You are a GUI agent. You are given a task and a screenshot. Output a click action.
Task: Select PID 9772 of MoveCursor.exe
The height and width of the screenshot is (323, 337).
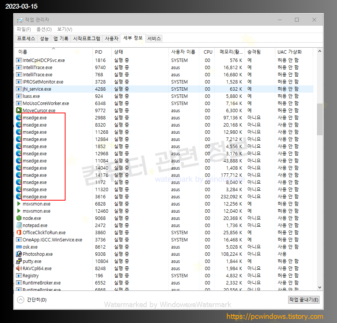coord(100,110)
